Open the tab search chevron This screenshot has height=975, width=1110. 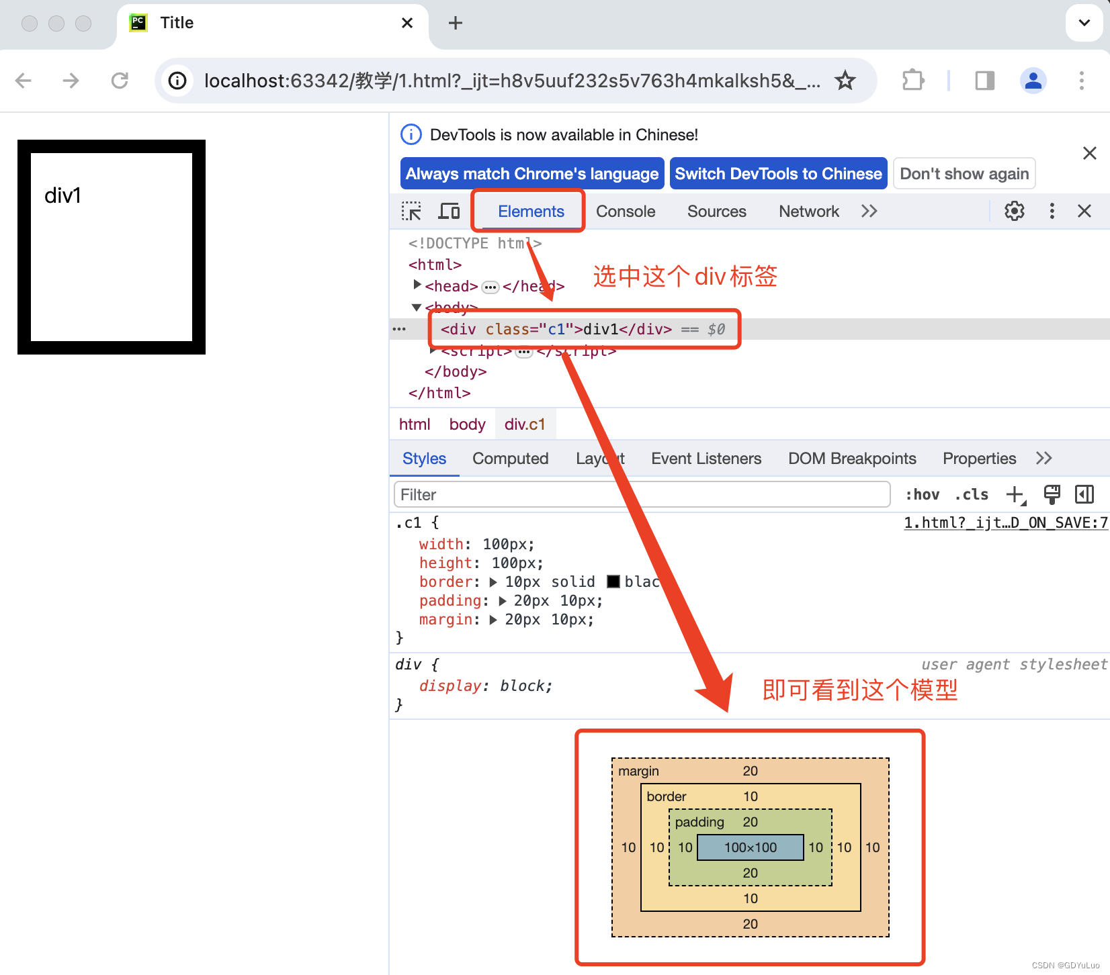tap(1084, 23)
